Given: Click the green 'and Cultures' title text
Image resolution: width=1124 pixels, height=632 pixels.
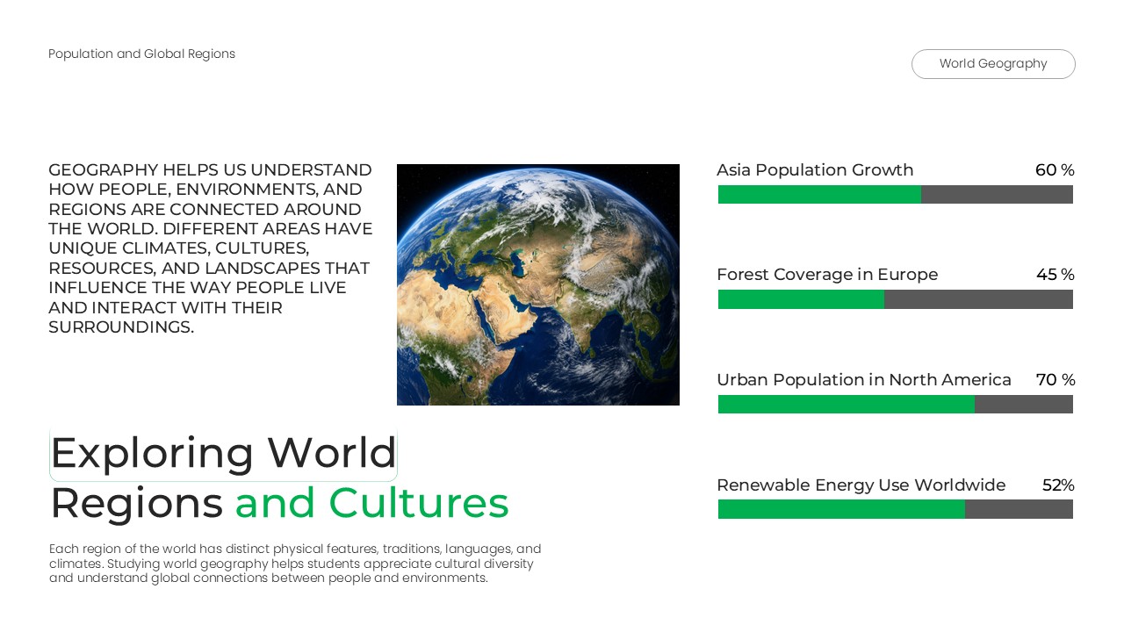Looking at the screenshot, I should 371,504.
